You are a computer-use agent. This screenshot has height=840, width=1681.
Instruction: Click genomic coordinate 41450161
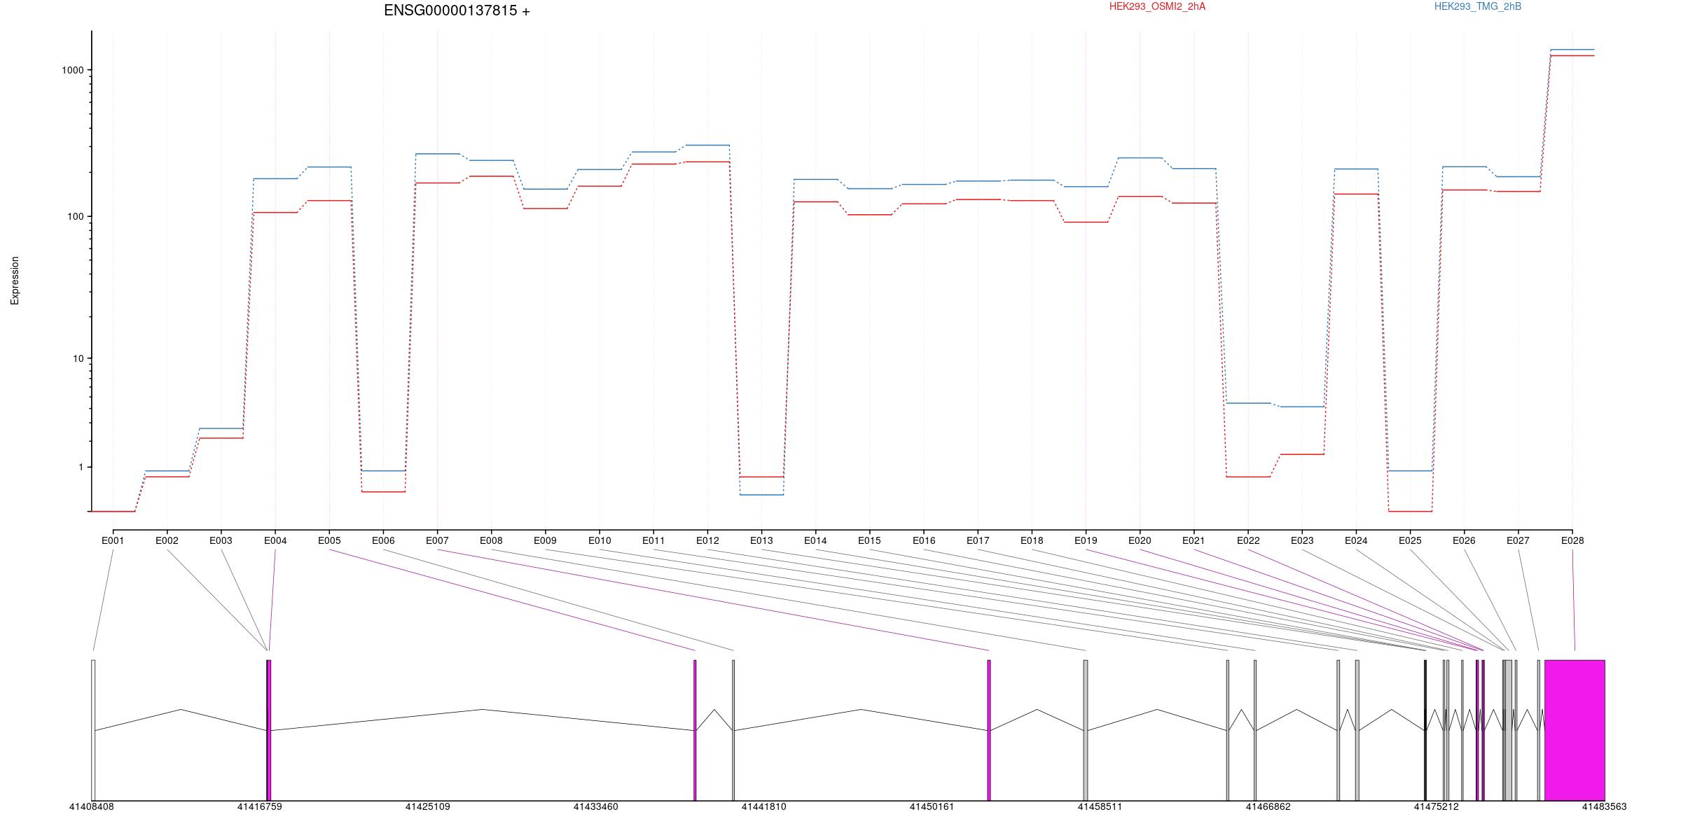tap(932, 806)
